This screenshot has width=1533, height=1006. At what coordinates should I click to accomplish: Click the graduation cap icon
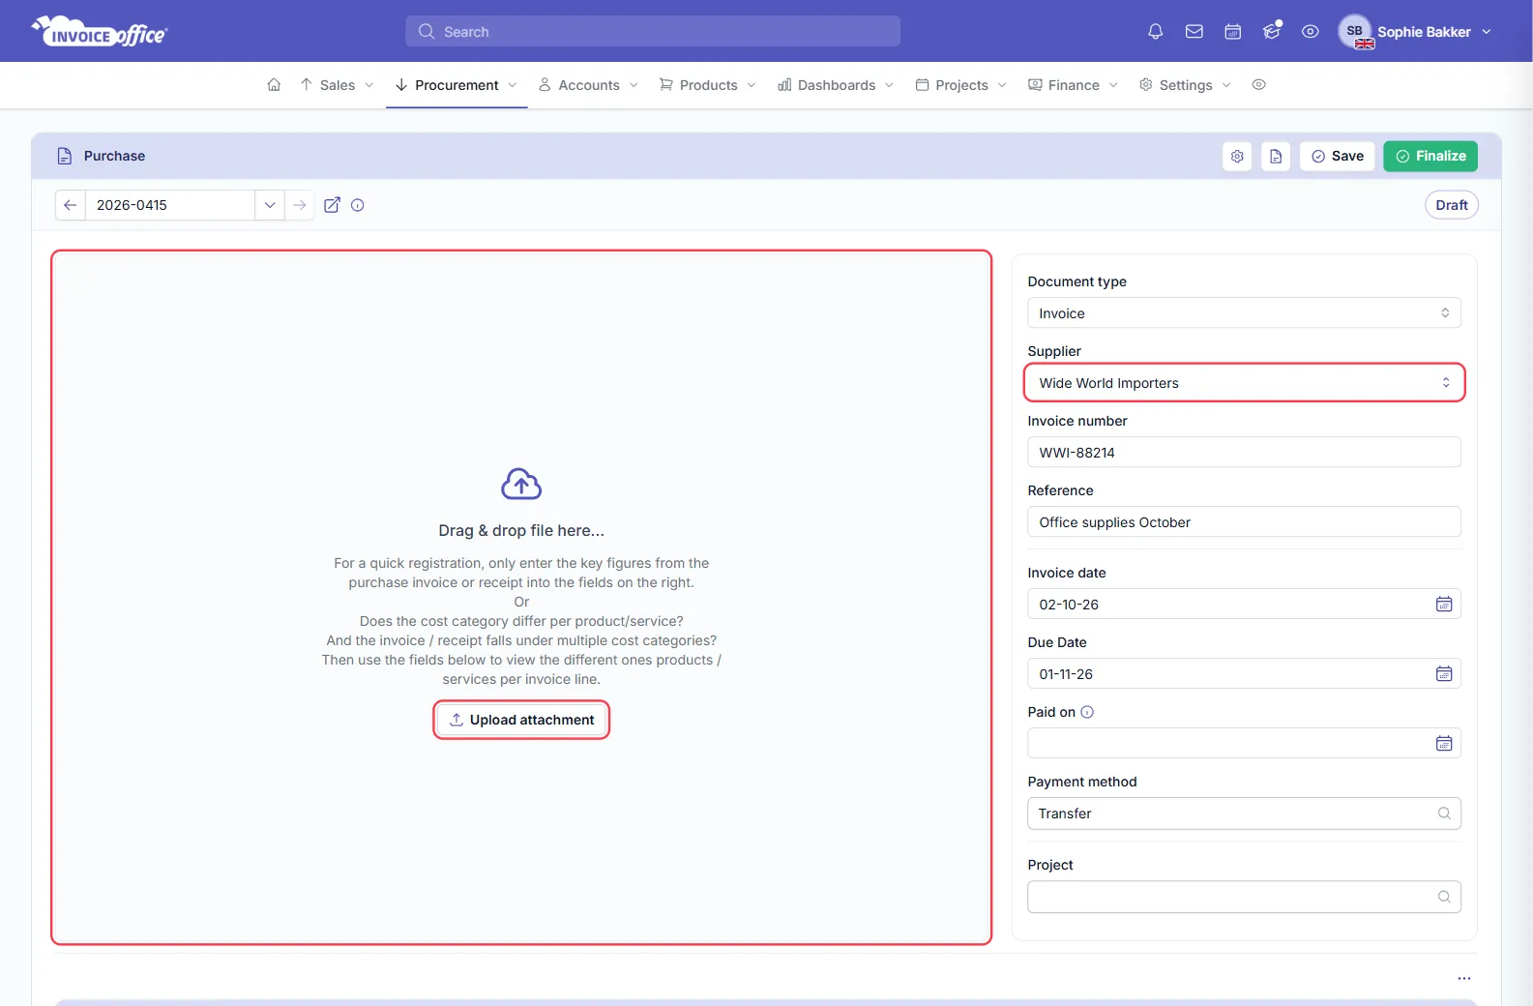[1271, 32]
